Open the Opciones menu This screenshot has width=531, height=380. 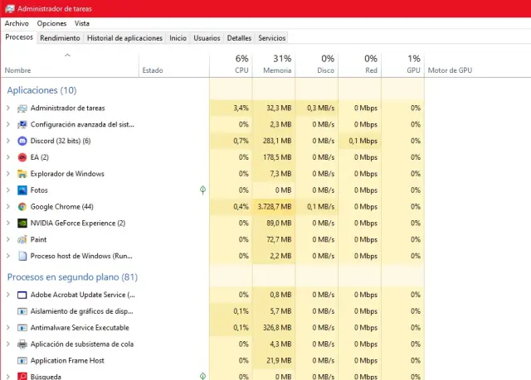(51, 23)
